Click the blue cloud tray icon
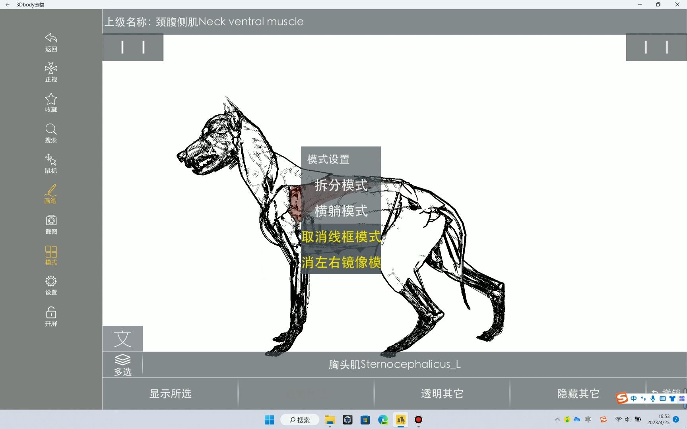 point(577,419)
